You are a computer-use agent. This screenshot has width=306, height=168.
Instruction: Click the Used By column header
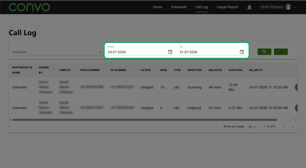65,70
